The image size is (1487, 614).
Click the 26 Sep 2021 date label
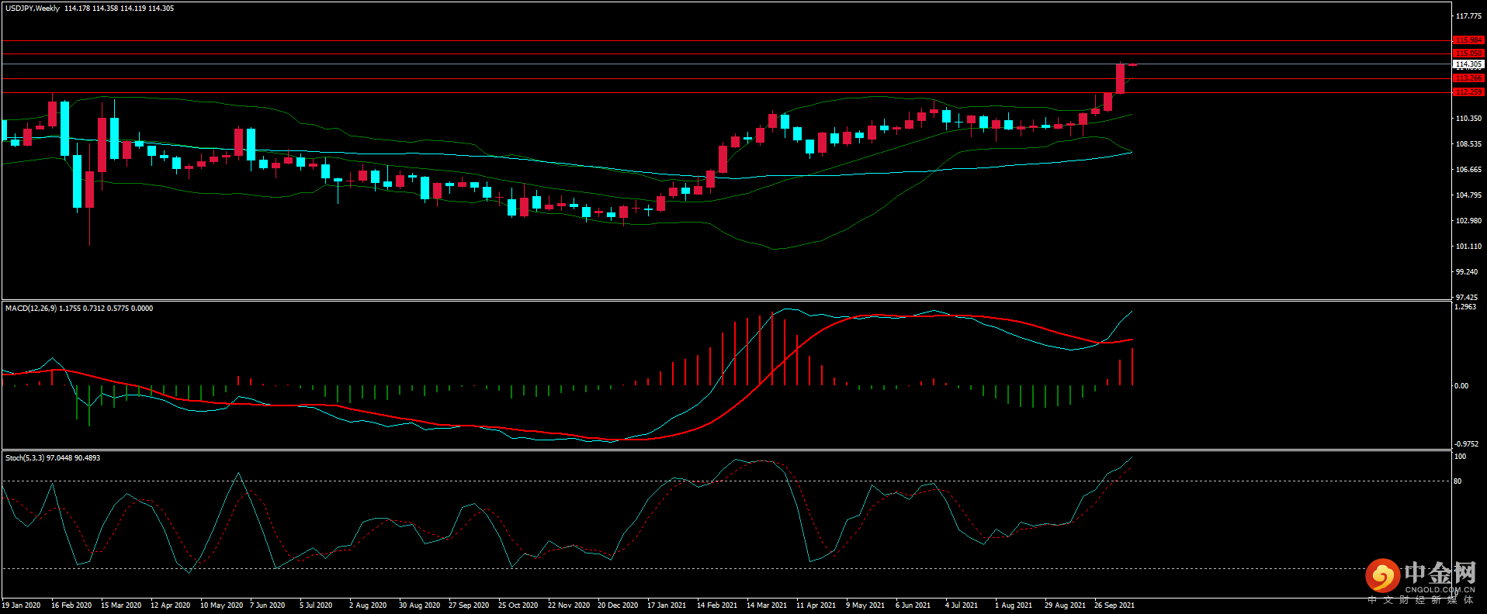pyautogui.click(x=1114, y=605)
